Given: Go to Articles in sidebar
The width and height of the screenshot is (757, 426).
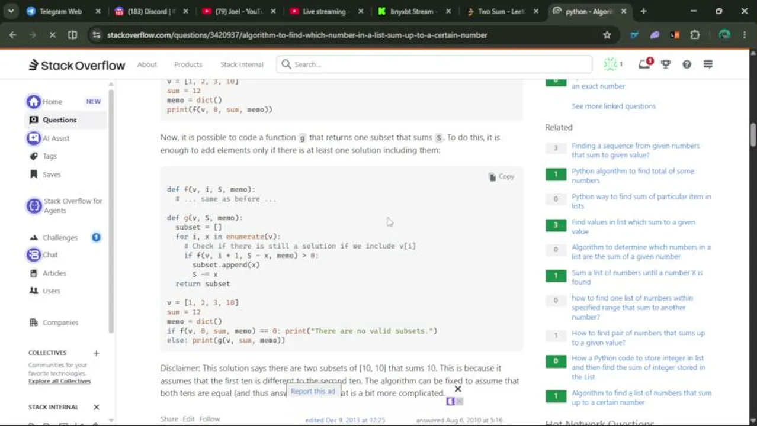Looking at the screenshot, I should pyautogui.click(x=54, y=273).
